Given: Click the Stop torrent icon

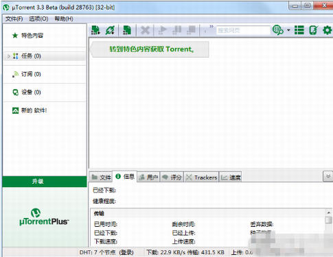Looking at the screenshot, I should tap(191, 30).
